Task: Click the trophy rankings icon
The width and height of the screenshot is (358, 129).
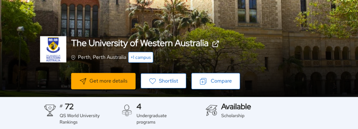Action: (50, 110)
